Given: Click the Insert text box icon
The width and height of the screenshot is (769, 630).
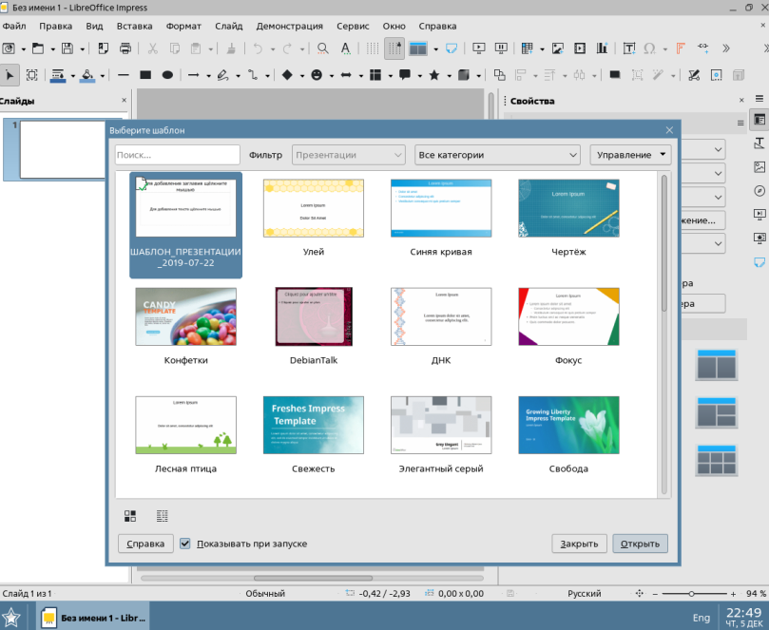Looking at the screenshot, I should (x=629, y=48).
